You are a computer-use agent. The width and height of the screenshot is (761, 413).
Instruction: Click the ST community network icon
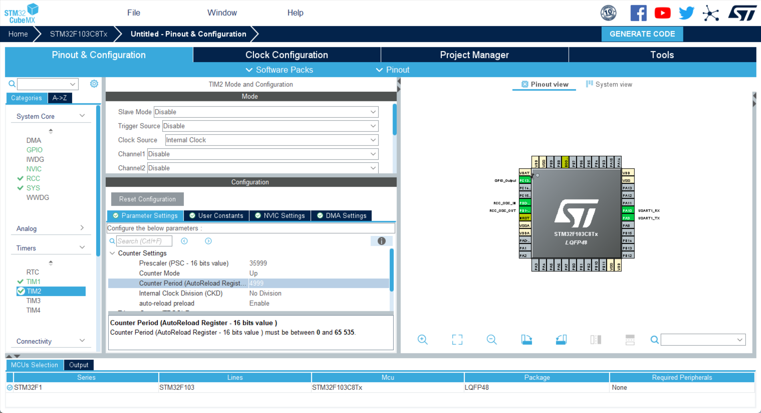(711, 13)
